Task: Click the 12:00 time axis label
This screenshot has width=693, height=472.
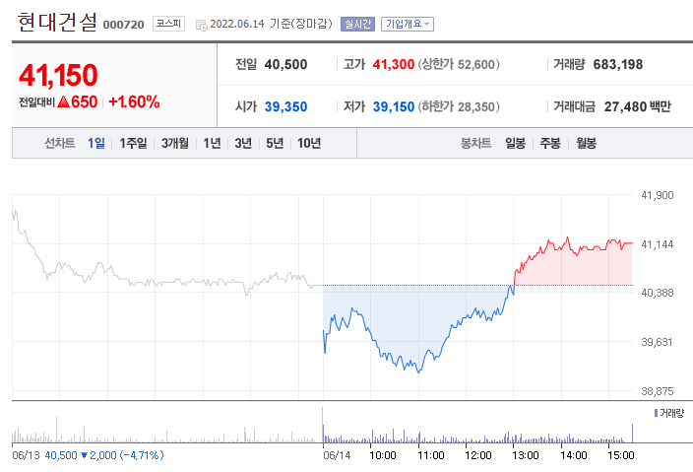Action: [478, 455]
